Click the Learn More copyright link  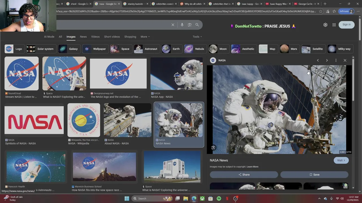coord(252,167)
